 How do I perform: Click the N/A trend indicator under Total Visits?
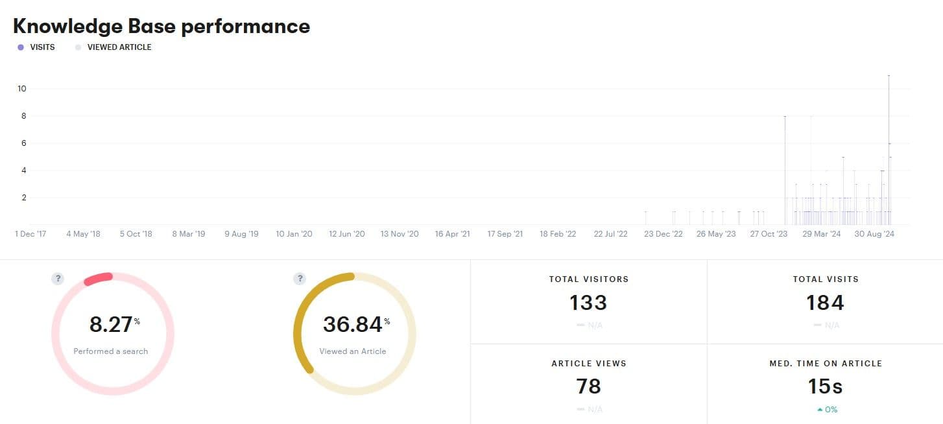(x=825, y=325)
